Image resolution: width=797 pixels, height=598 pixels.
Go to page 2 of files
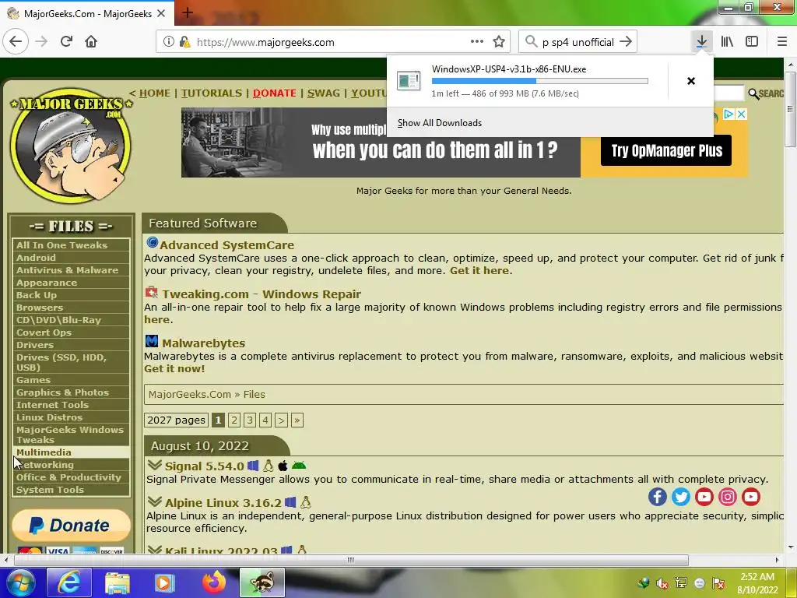pyautogui.click(x=233, y=420)
